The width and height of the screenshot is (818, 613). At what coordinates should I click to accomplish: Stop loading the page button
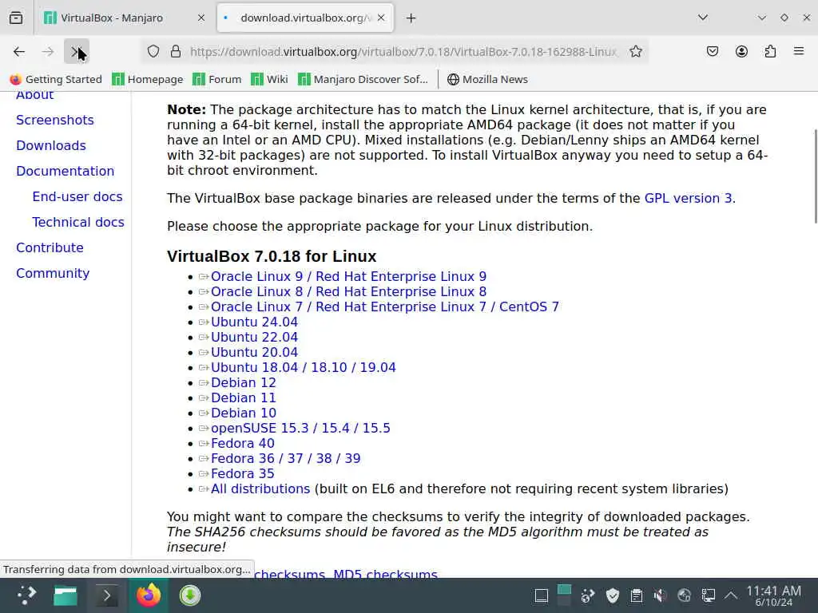tap(77, 52)
